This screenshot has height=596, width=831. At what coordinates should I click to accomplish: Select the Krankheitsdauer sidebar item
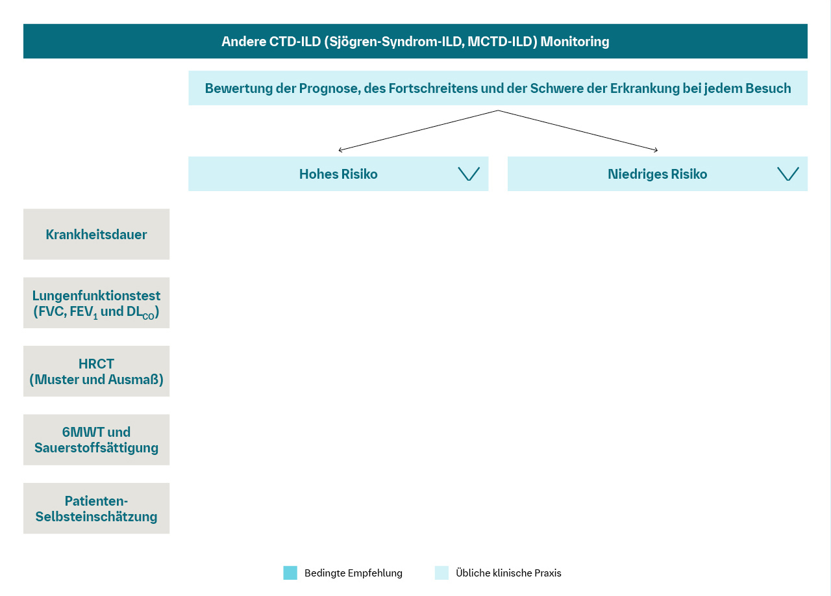click(x=96, y=234)
